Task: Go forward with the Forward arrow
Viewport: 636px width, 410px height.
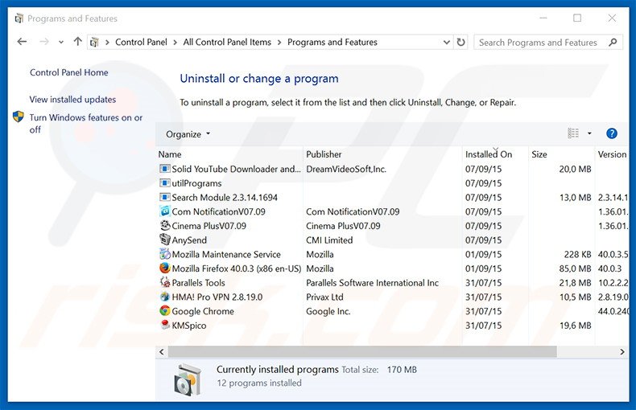Action: [x=43, y=42]
